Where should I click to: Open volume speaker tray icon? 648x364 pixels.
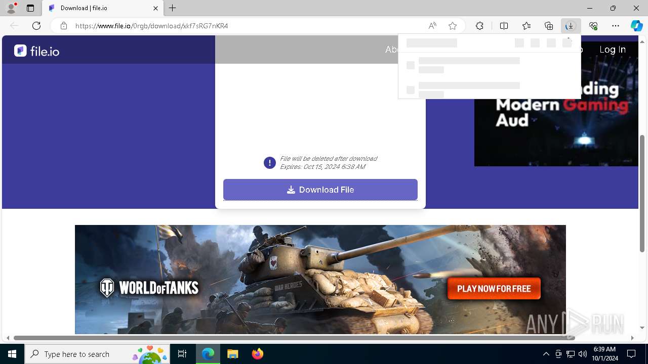click(582, 354)
